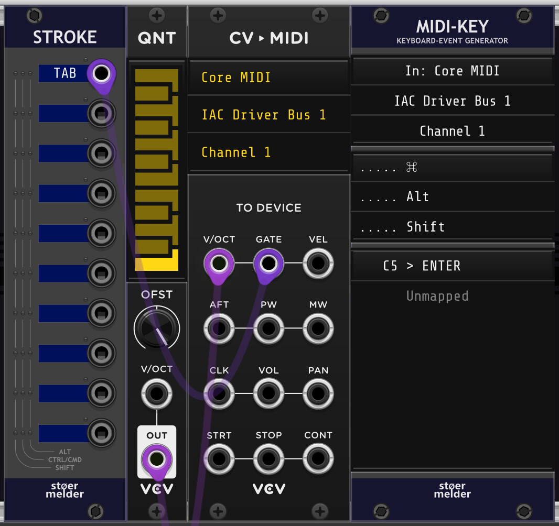Image resolution: width=559 pixels, height=526 pixels.
Task: Click the STRT input port
Action: tap(219, 459)
